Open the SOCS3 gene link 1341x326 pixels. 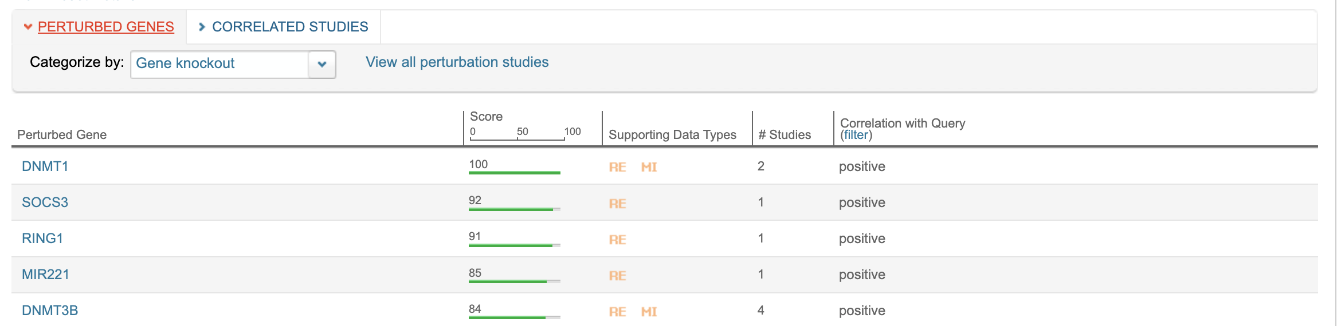click(45, 202)
